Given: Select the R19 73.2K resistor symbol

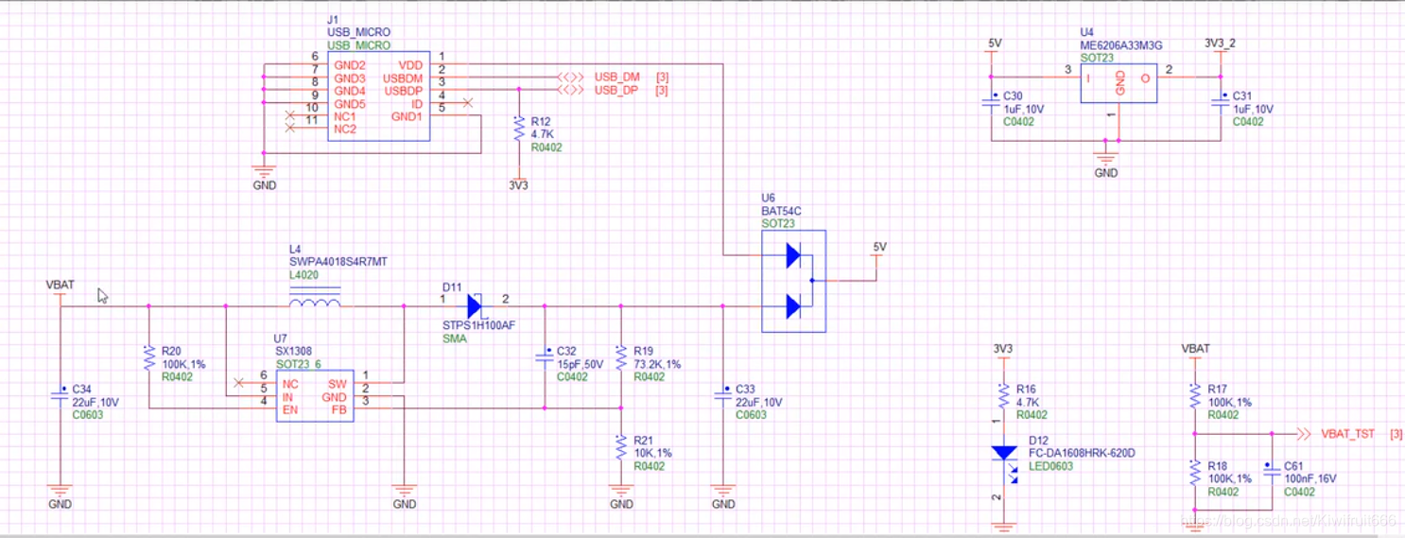Looking at the screenshot, I should tap(620, 357).
